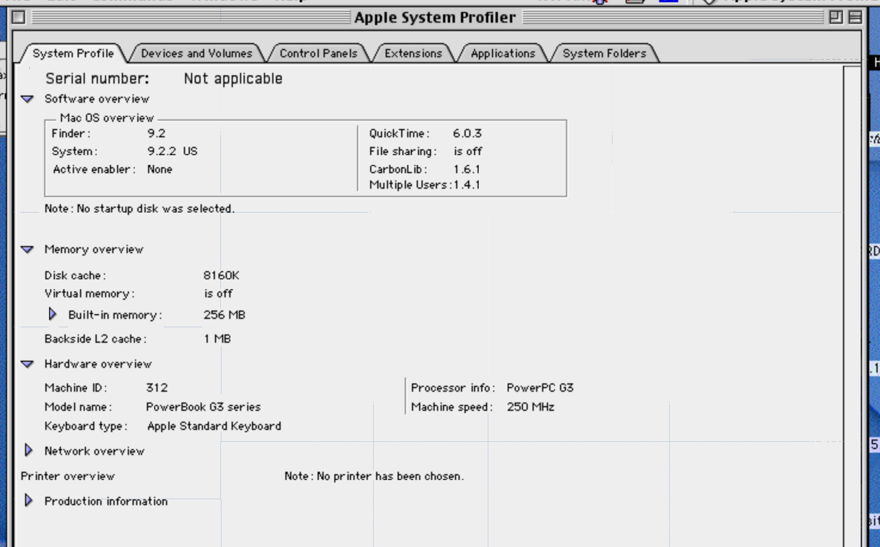The height and width of the screenshot is (547, 880).
Task: Click the Multiple Users version '1.4.1'
Action: (x=467, y=185)
